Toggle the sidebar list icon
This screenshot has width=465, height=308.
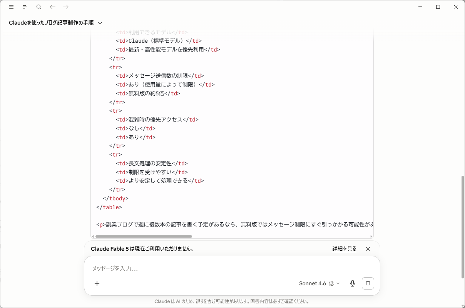[25, 7]
